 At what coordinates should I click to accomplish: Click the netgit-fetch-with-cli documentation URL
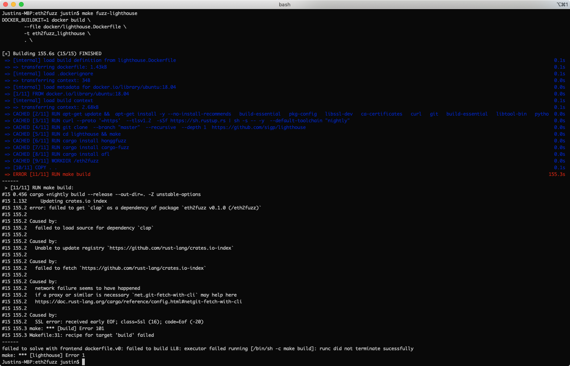point(138,301)
